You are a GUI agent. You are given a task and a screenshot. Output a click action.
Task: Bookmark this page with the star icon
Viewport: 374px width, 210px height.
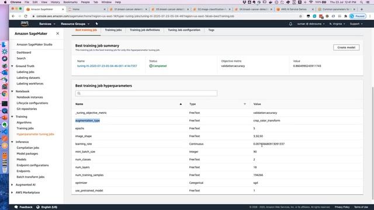pos(300,16)
